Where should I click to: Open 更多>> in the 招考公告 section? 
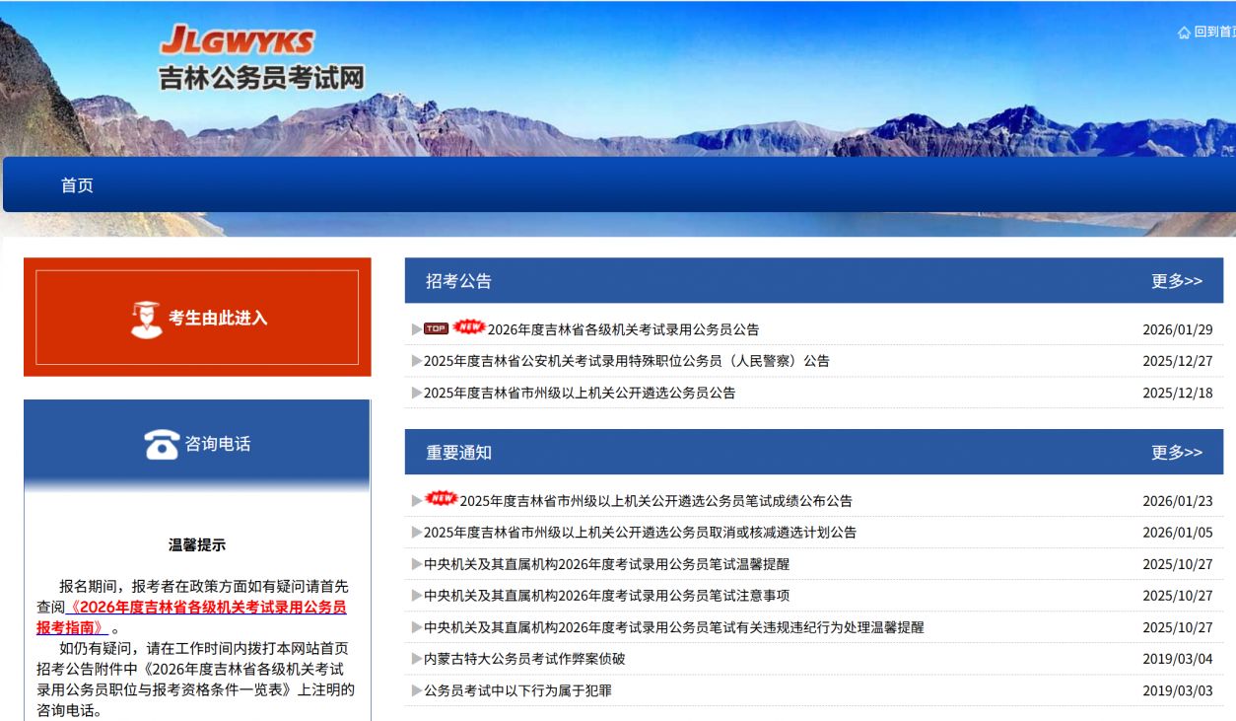1177,281
